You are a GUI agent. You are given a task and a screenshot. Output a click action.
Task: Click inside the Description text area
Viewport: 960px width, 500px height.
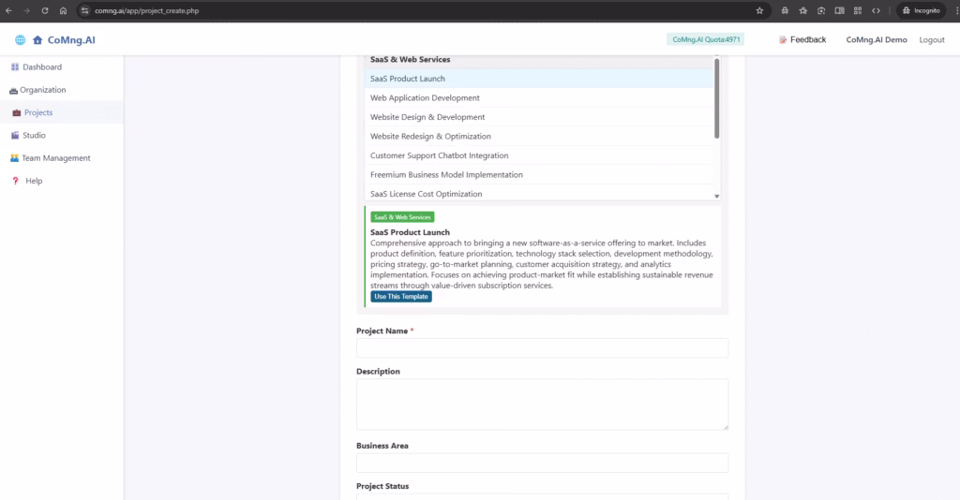[542, 404]
